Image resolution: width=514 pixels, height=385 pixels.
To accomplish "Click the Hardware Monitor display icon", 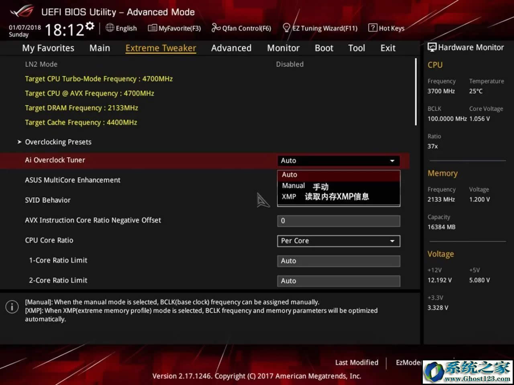I will click(x=432, y=47).
